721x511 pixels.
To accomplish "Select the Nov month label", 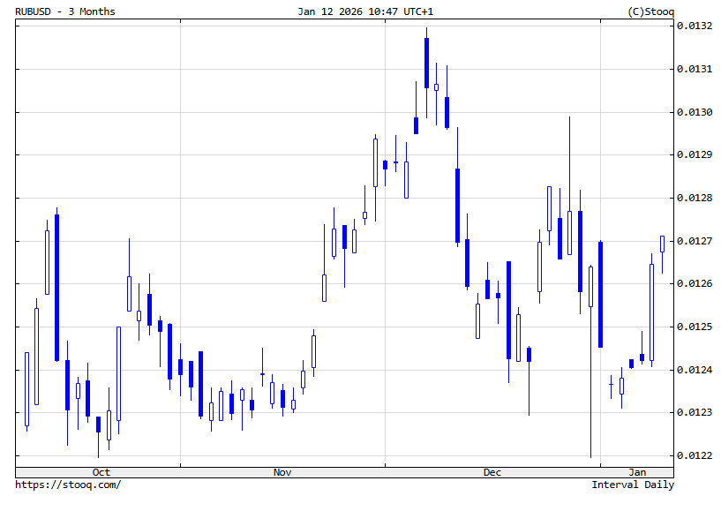I will [x=282, y=472].
